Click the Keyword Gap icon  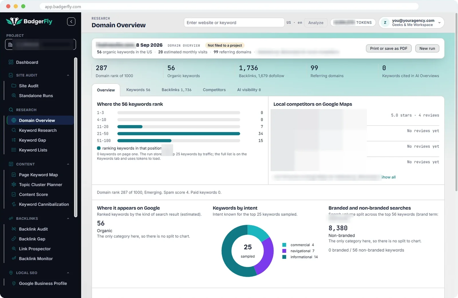tap(14, 140)
